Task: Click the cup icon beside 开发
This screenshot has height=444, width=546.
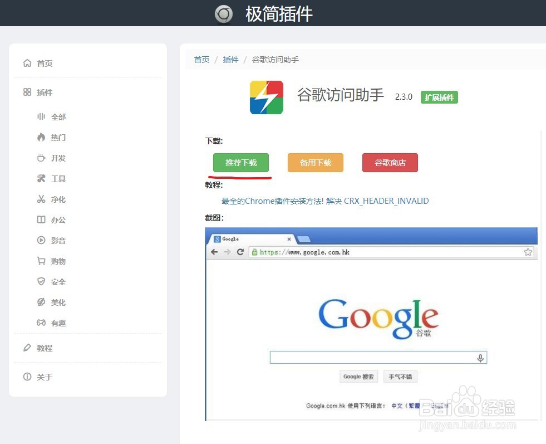Action: point(41,158)
